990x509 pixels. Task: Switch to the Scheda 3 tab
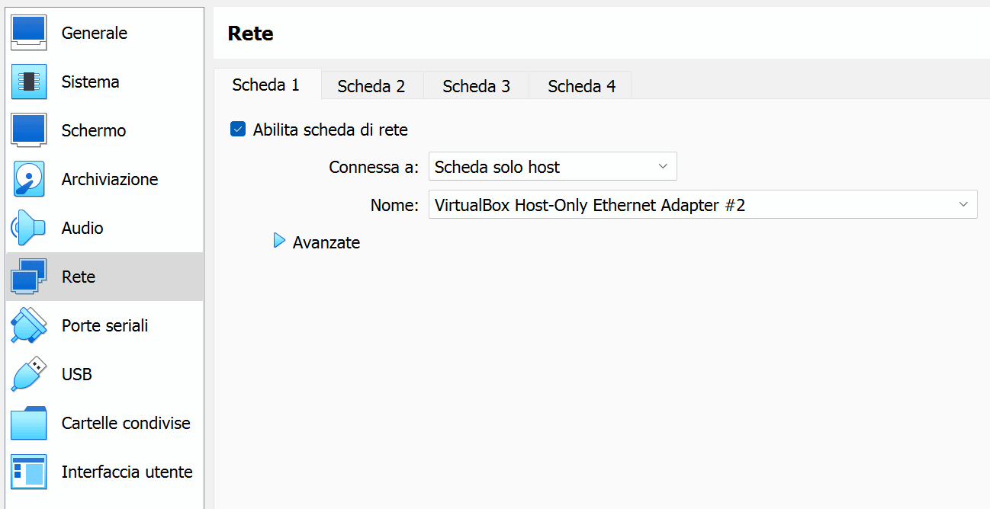point(476,86)
